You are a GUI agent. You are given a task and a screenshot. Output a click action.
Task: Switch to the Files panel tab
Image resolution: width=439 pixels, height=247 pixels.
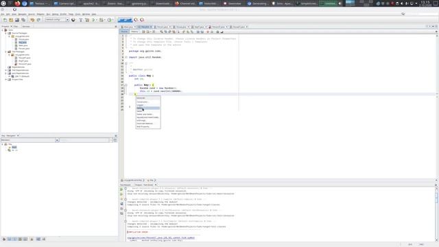(16, 26)
